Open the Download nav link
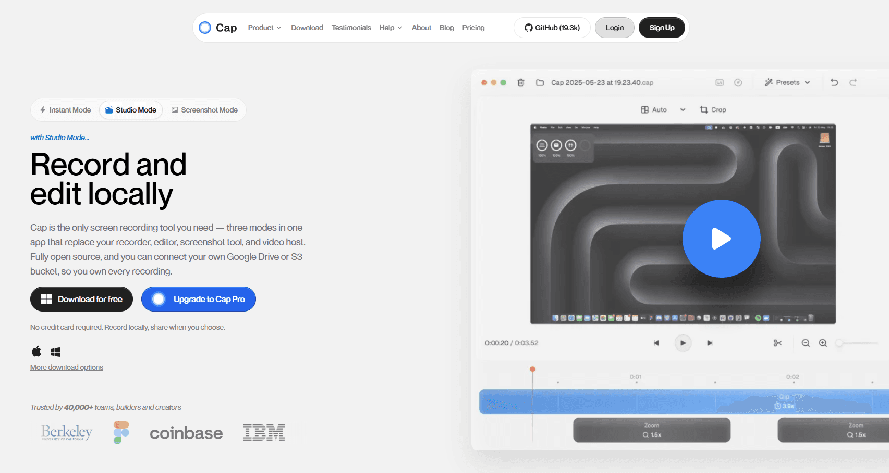The width and height of the screenshot is (889, 473). tap(307, 28)
